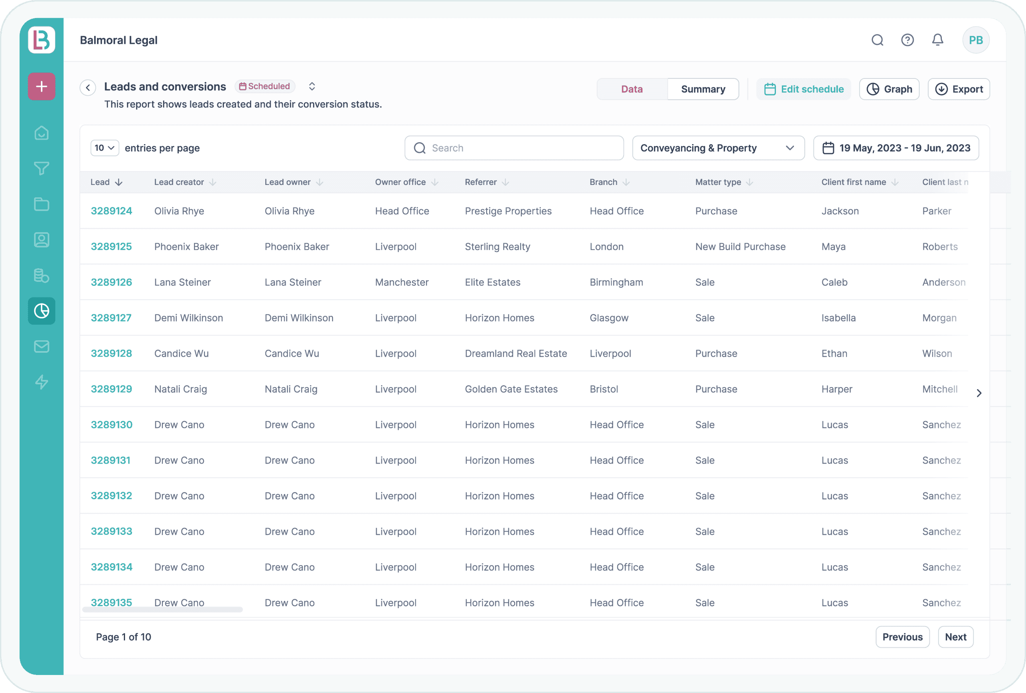Viewport: 1026px width, 693px height.
Task: Open lead 3289124 link
Action: click(111, 211)
